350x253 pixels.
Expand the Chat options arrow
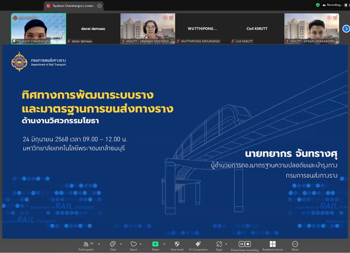pyautogui.click(x=121, y=244)
